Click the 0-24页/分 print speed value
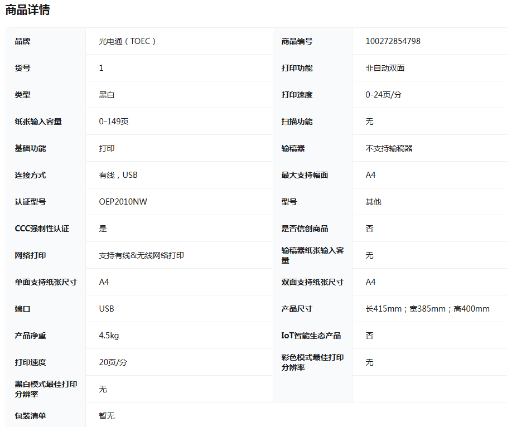 [x=383, y=95]
